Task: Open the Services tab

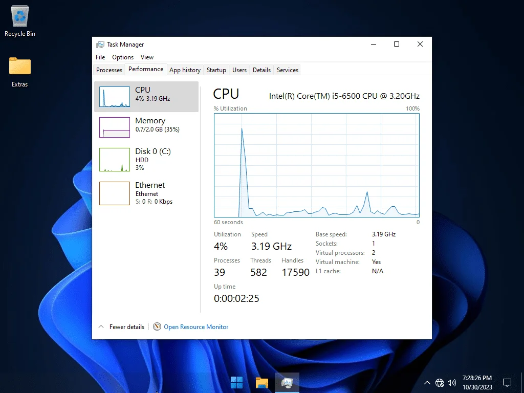Action: pyautogui.click(x=288, y=70)
